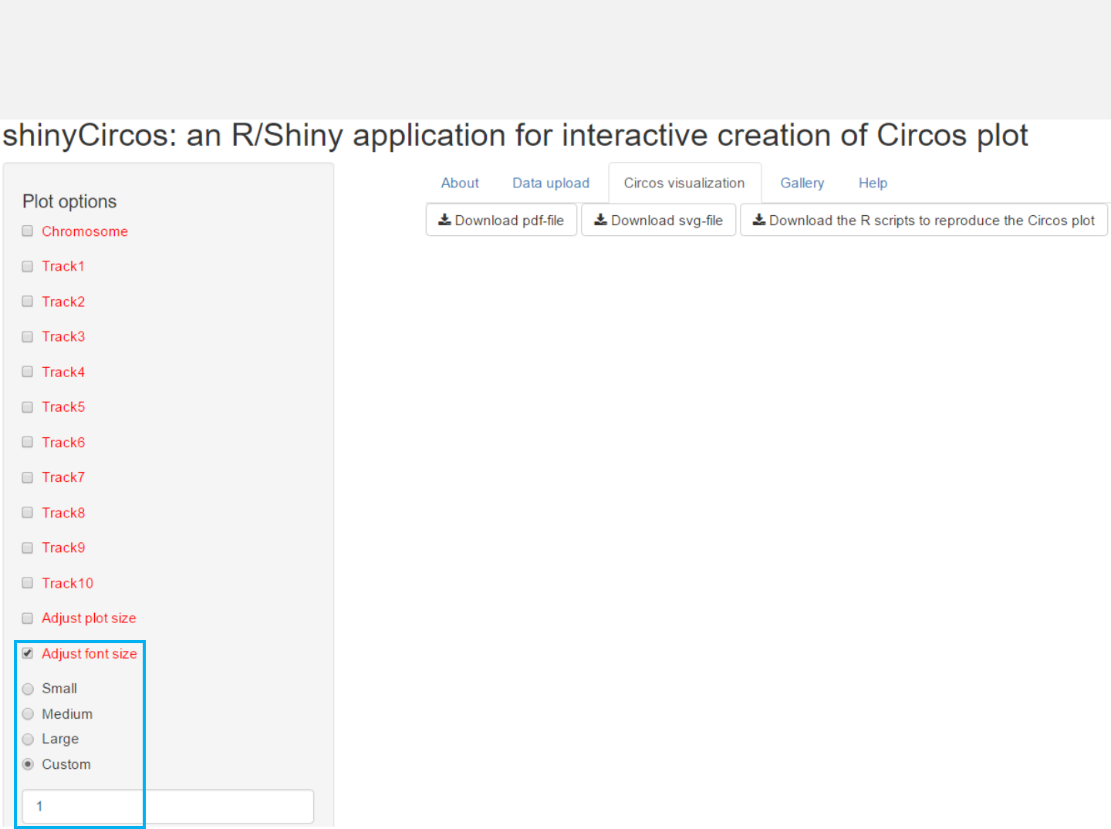Open the Gallery tab
This screenshot has height=829, width=1111.
pos(802,183)
